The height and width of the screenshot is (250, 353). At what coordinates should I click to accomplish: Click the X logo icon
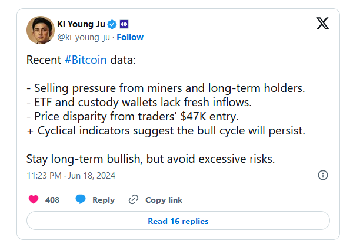click(x=322, y=24)
